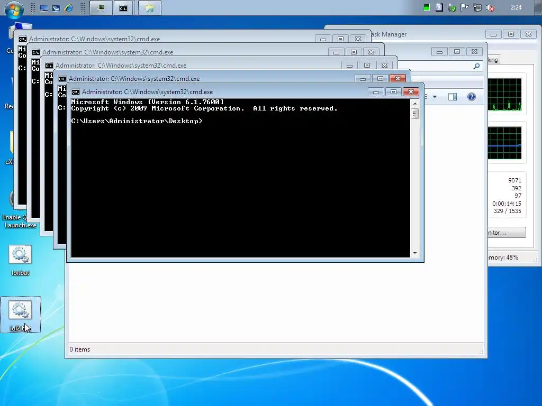Click up time "0:00:14:15" in Task Manager
Viewport: 542px width, 406px height.
click(507, 204)
